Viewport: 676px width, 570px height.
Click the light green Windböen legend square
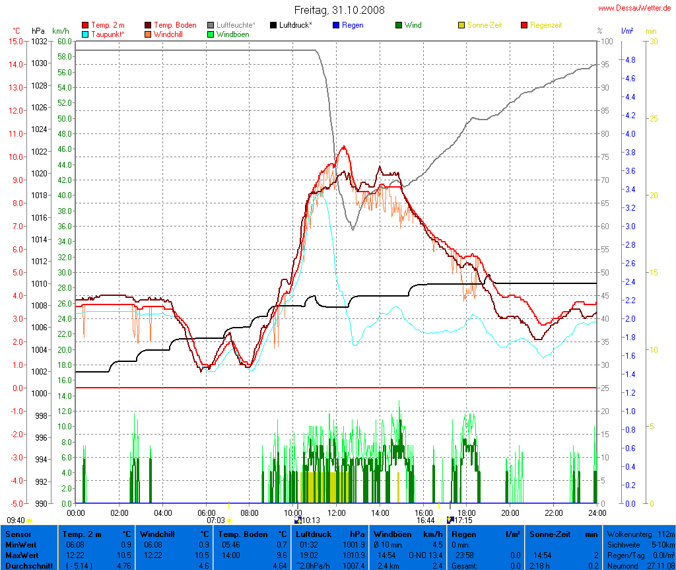coord(211,34)
